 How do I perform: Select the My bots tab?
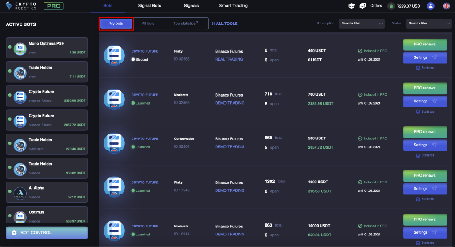point(116,24)
